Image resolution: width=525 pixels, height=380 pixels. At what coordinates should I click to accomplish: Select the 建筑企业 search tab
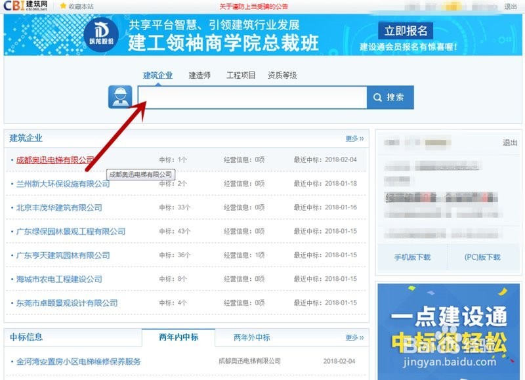(x=157, y=75)
